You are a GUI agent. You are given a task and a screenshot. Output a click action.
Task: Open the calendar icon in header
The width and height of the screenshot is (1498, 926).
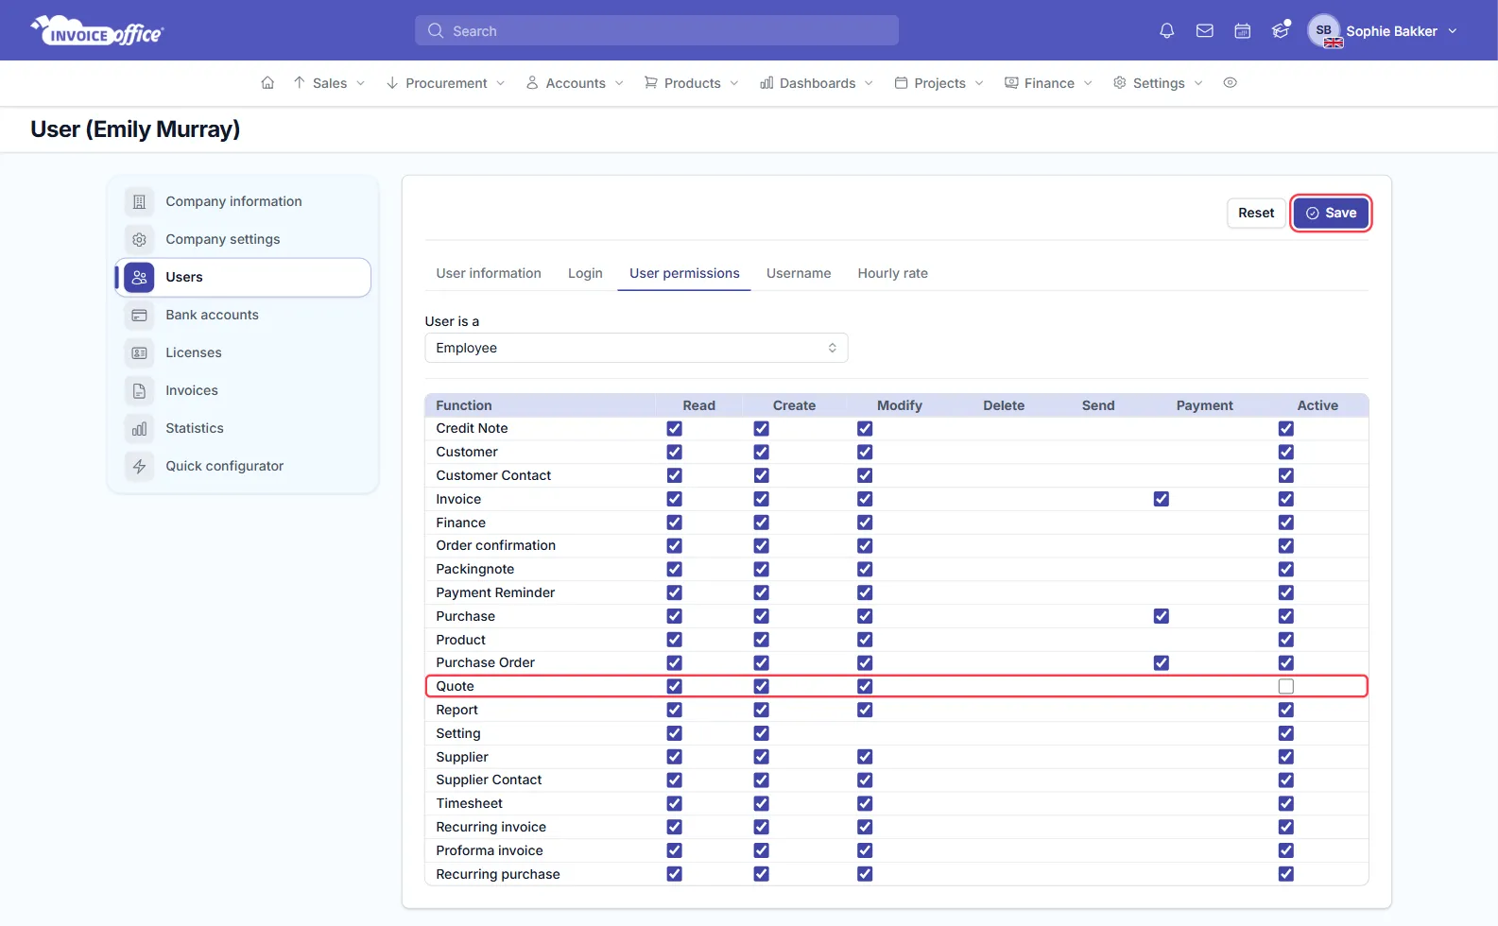pyautogui.click(x=1243, y=31)
